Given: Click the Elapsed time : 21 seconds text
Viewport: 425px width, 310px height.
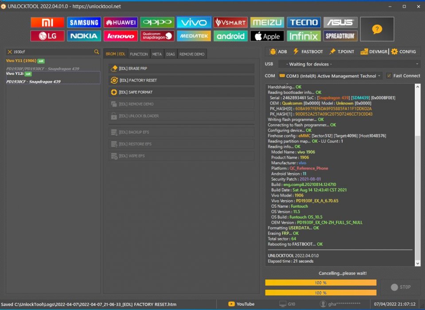Looking at the screenshot, I should click(291, 261).
